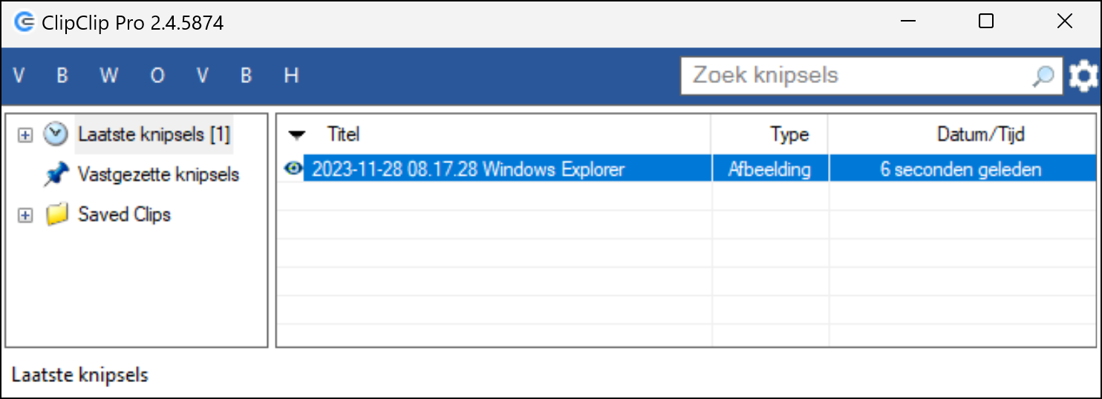Expand the Saved Clips tree node

(x=25, y=215)
